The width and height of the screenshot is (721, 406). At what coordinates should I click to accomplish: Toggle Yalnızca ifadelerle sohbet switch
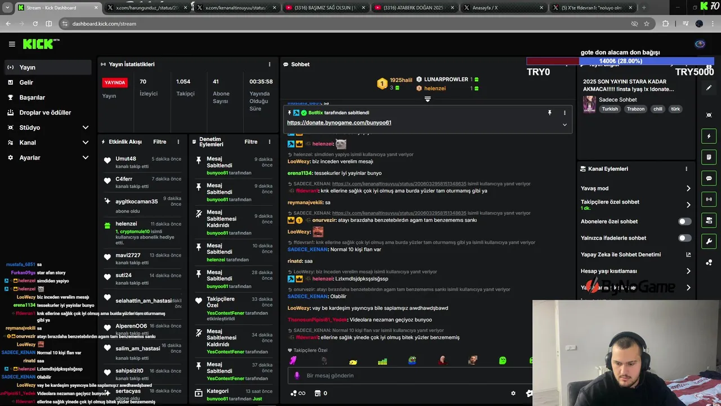(684, 238)
